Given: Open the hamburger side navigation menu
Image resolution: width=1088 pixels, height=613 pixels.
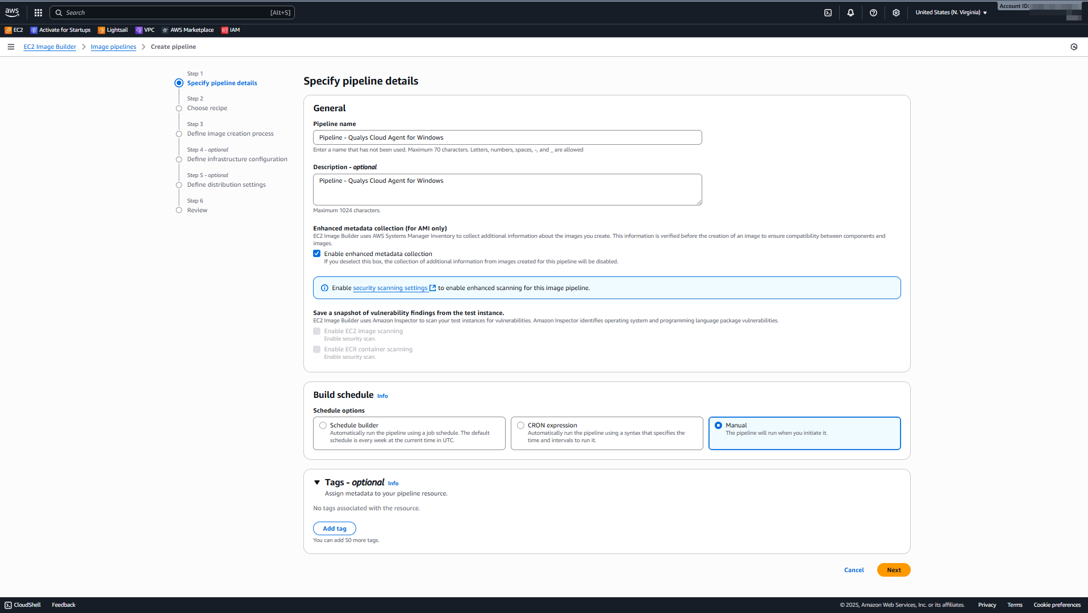Looking at the screenshot, I should [11, 47].
